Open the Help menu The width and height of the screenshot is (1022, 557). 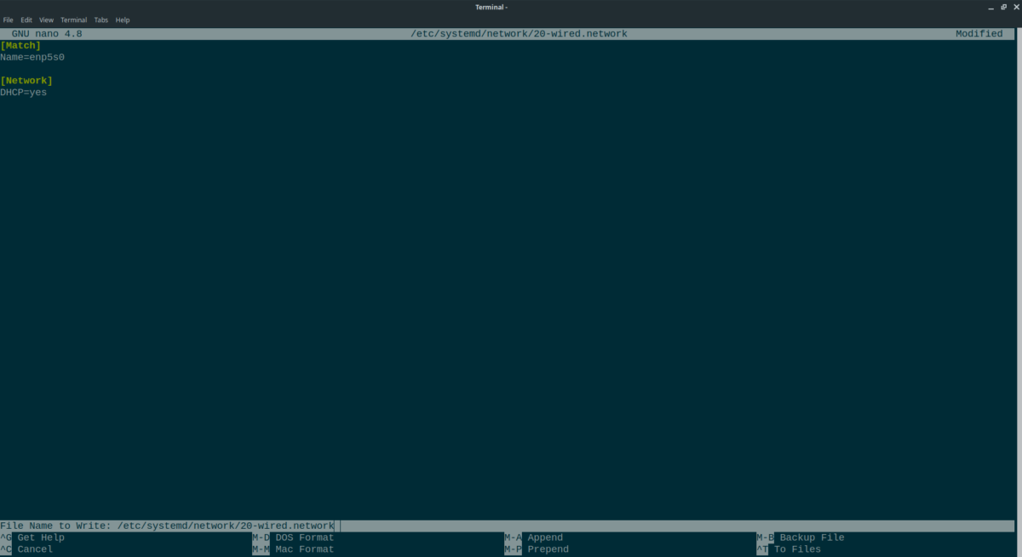tap(123, 20)
